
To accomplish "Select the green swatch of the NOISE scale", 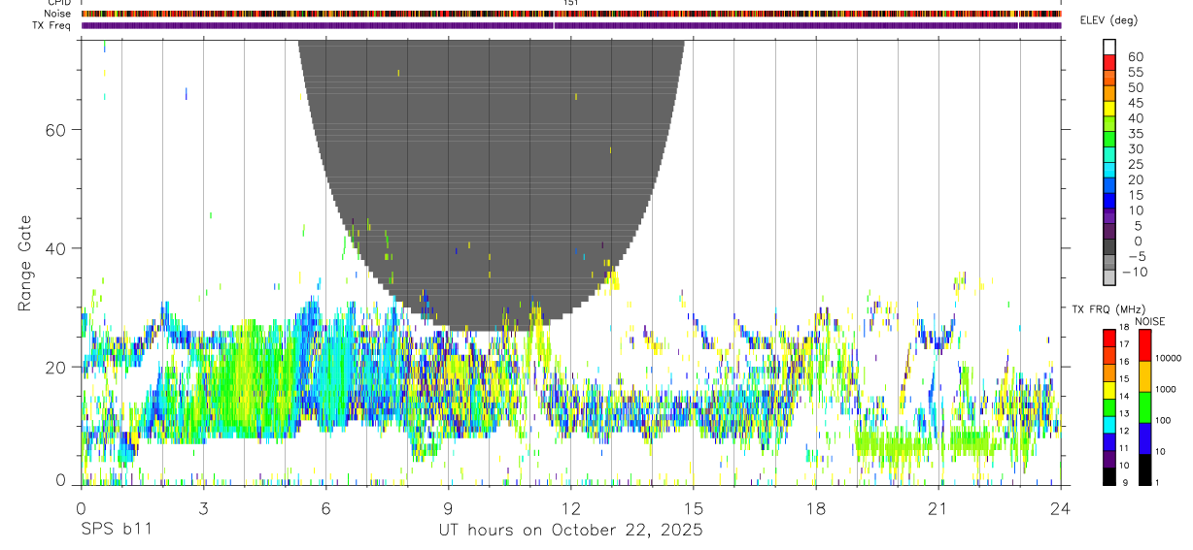I will pyautogui.click(x=1144, y=407).
